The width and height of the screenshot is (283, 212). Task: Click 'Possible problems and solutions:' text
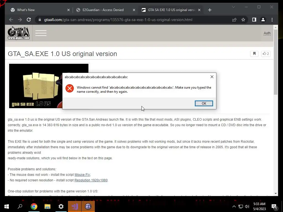32,169
